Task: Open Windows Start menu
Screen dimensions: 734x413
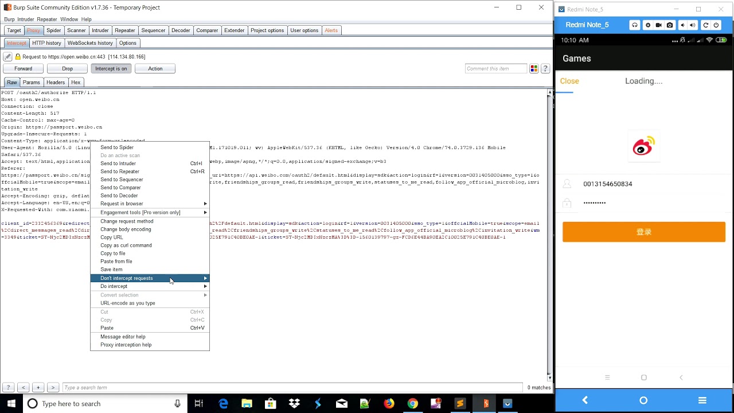Action: point(11,404)
